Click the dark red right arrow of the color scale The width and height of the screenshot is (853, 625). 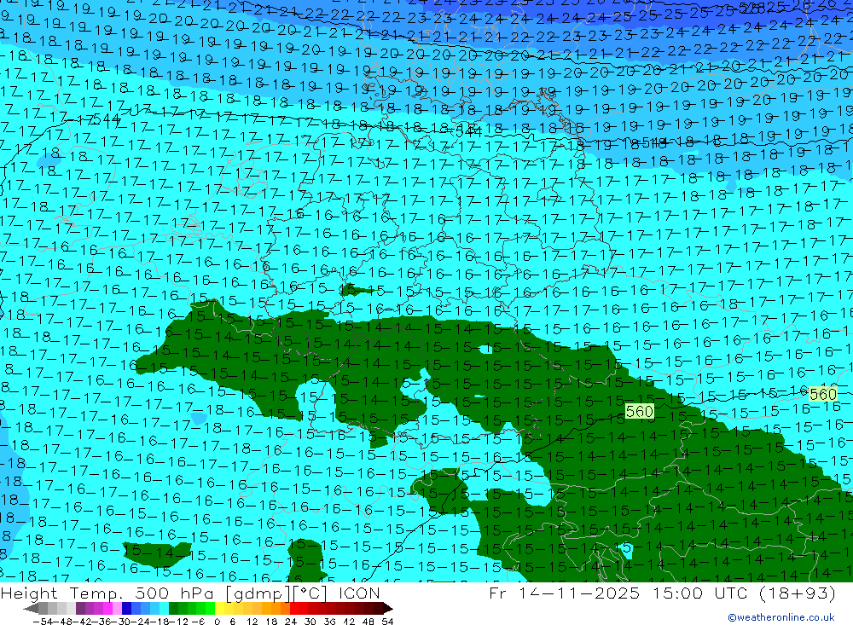[x=387, y=608]
